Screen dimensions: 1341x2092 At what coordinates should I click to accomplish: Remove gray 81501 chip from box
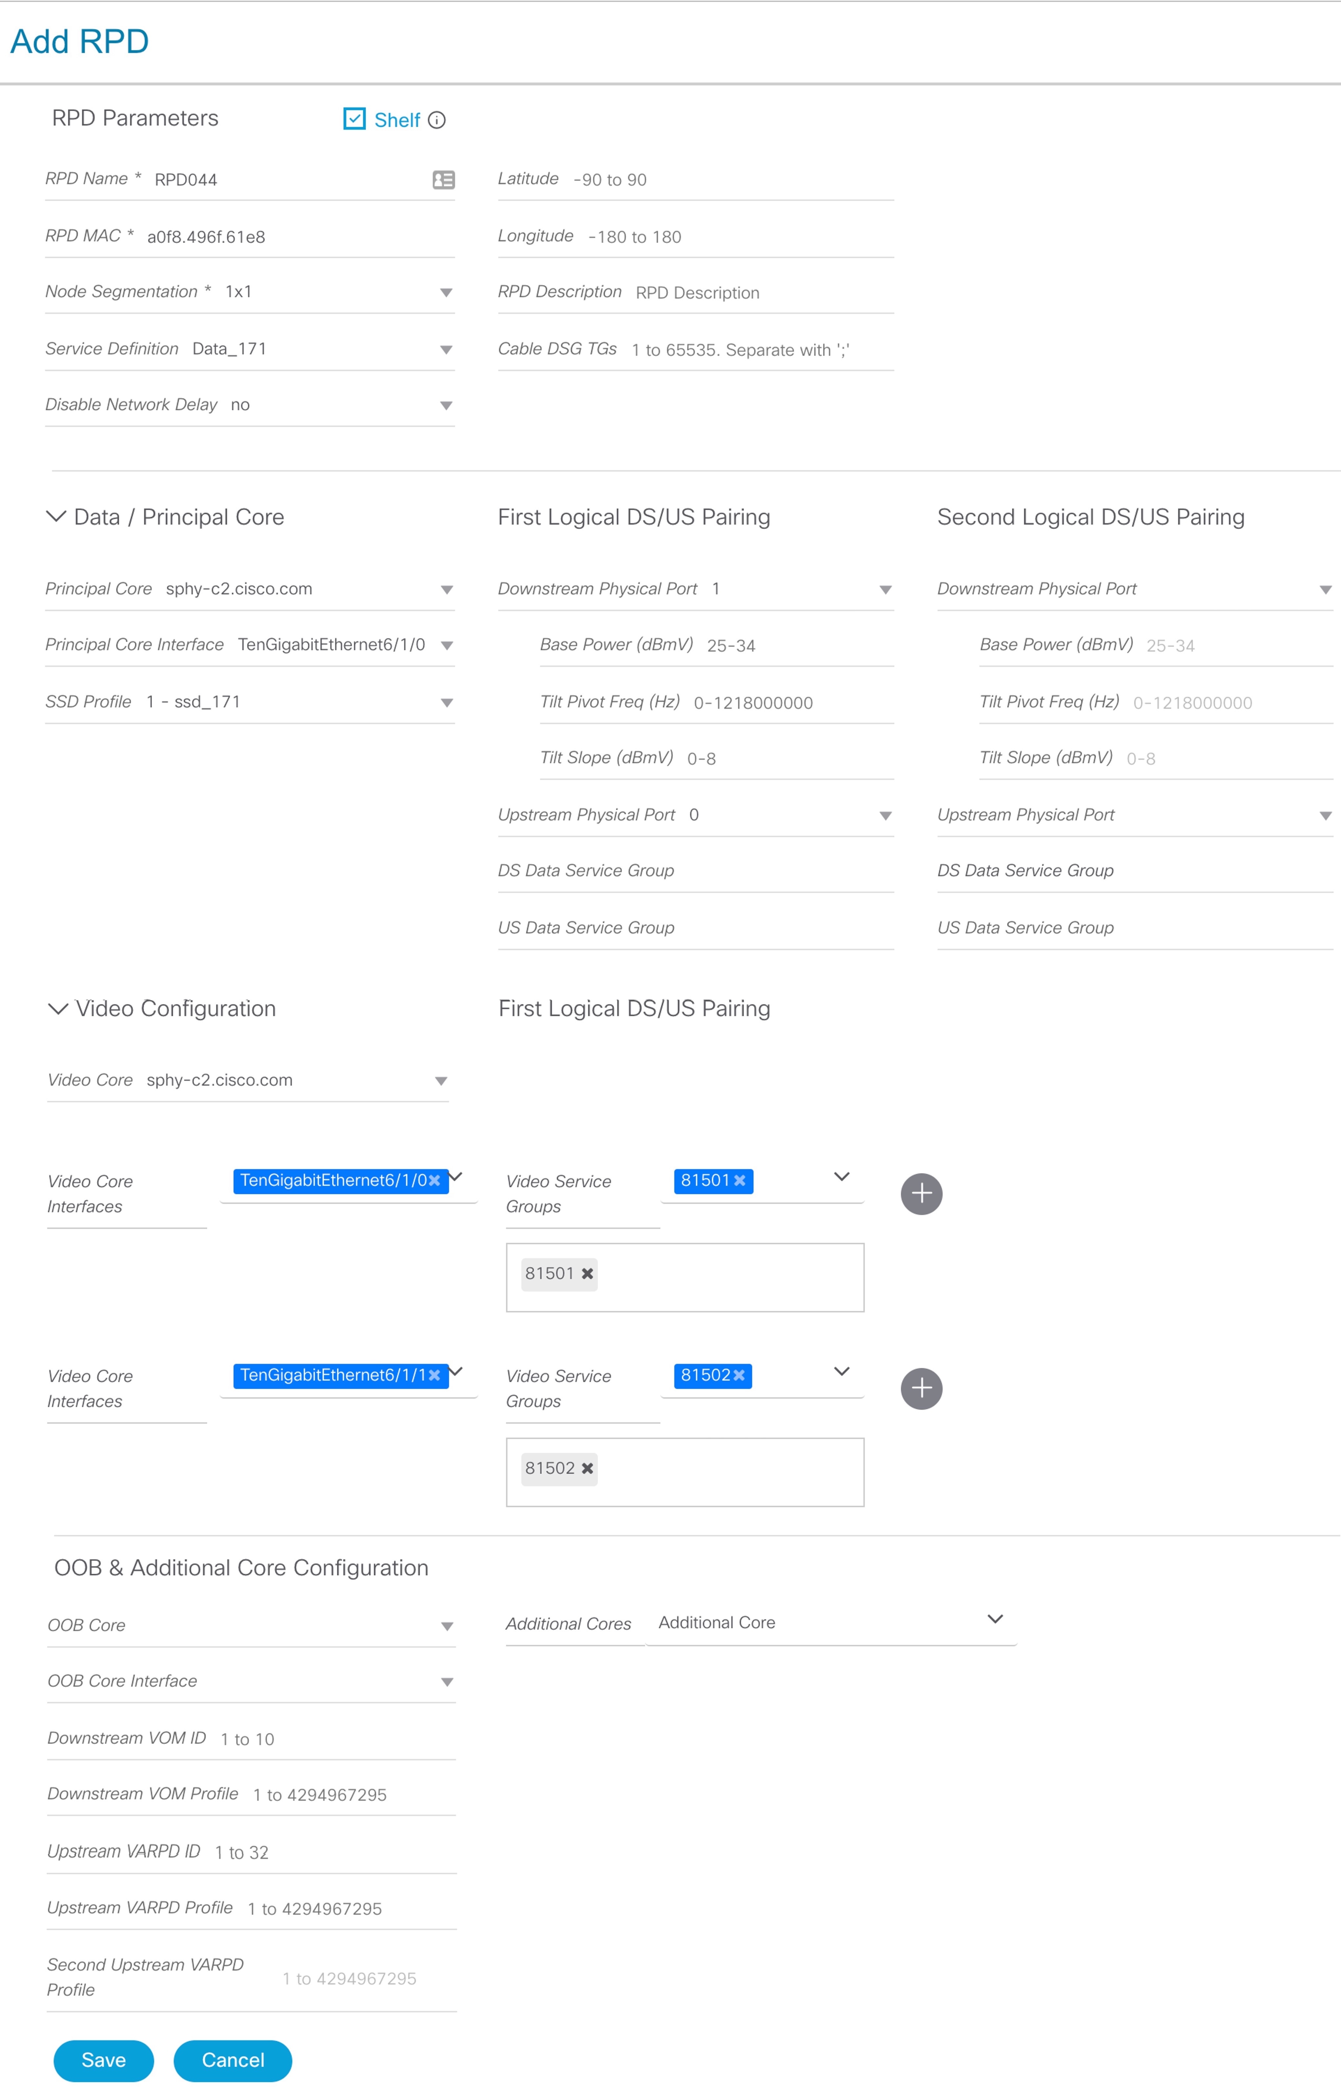point(588,1274)
